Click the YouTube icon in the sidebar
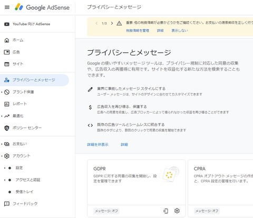This screenshot has width=253, height=218. 7,24
